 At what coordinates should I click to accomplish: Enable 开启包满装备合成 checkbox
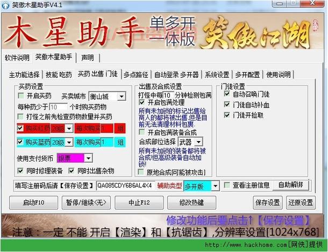tap(141, 132)
